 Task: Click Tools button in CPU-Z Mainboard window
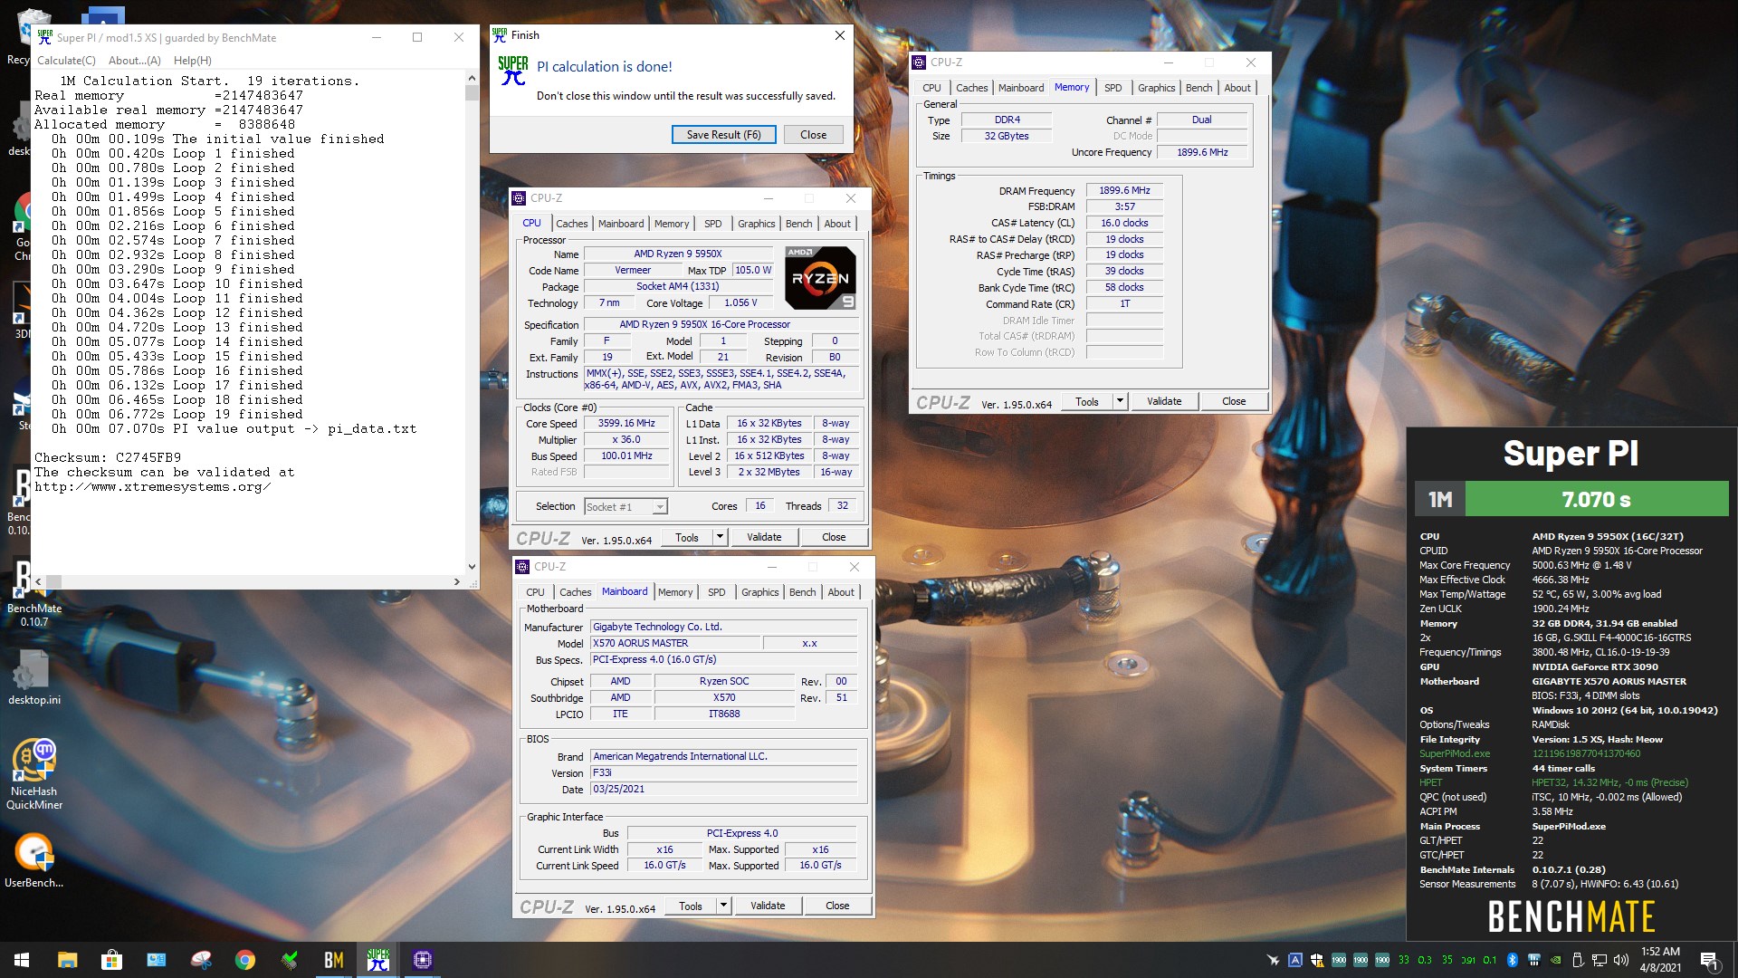coord(691,906)
